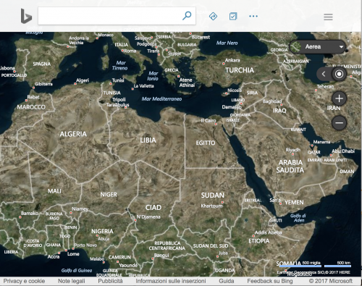Click the SUDAN country label
This screenshot has height=286, width=362.
click(212, 195)
